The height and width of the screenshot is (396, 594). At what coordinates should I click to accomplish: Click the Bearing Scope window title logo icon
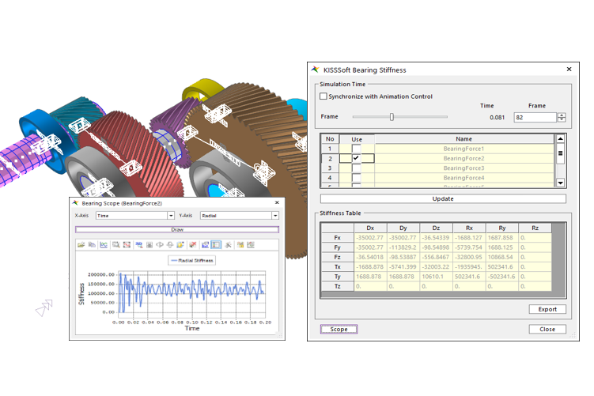click(75, 203)
